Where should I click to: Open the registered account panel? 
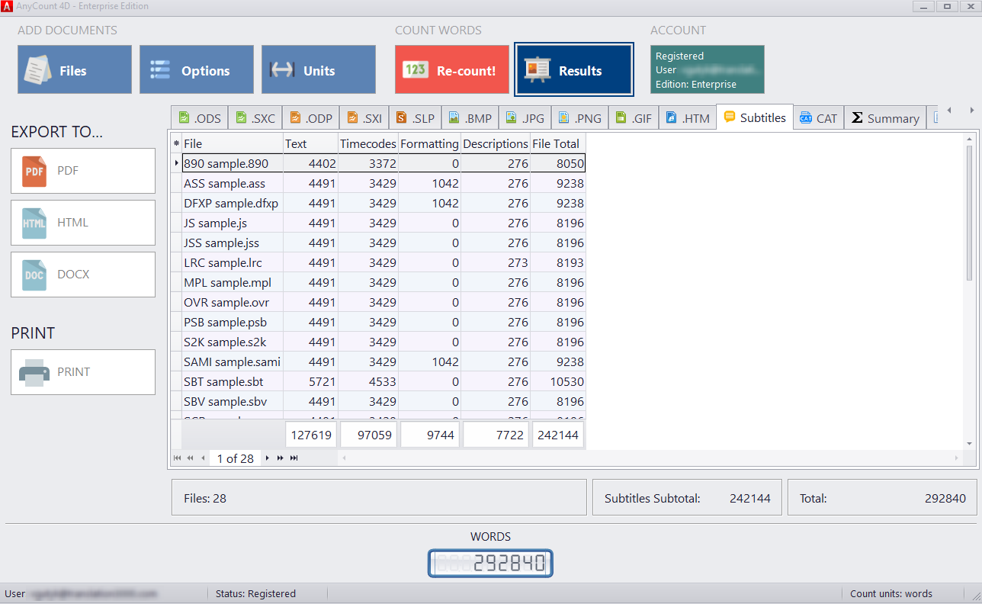pos(708,69)
